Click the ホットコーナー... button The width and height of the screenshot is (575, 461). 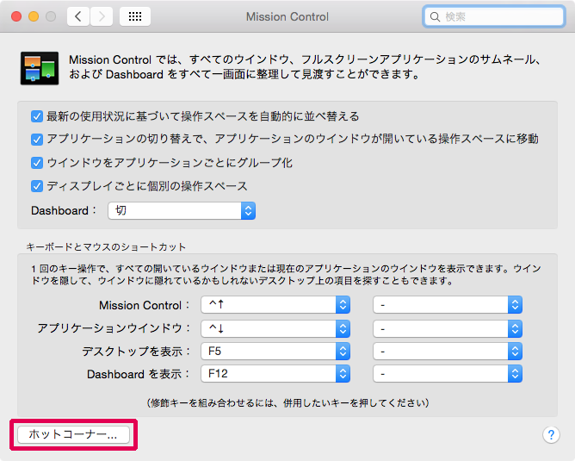[x=73, y=434]
